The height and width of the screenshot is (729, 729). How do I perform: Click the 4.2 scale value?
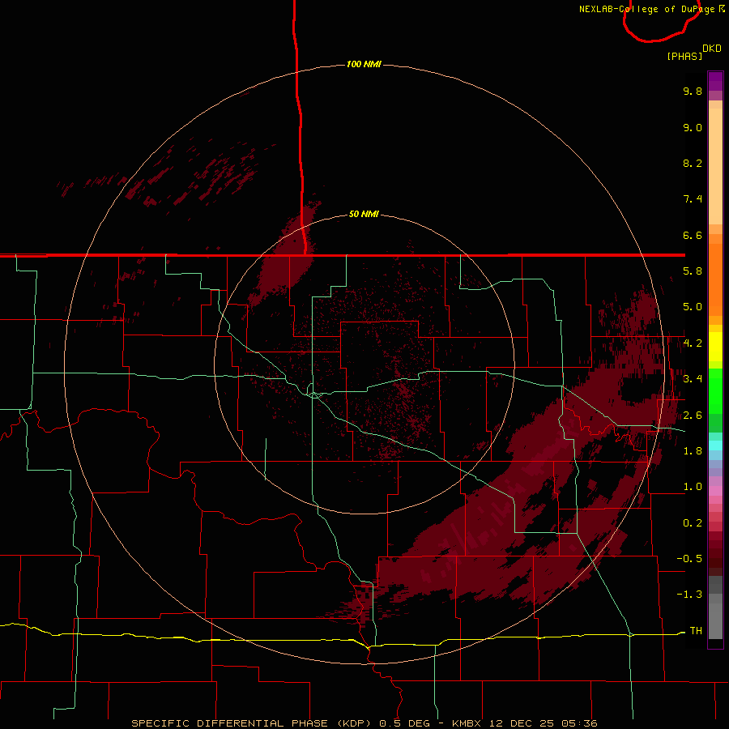pyautogui.click(x=693, y=343)
